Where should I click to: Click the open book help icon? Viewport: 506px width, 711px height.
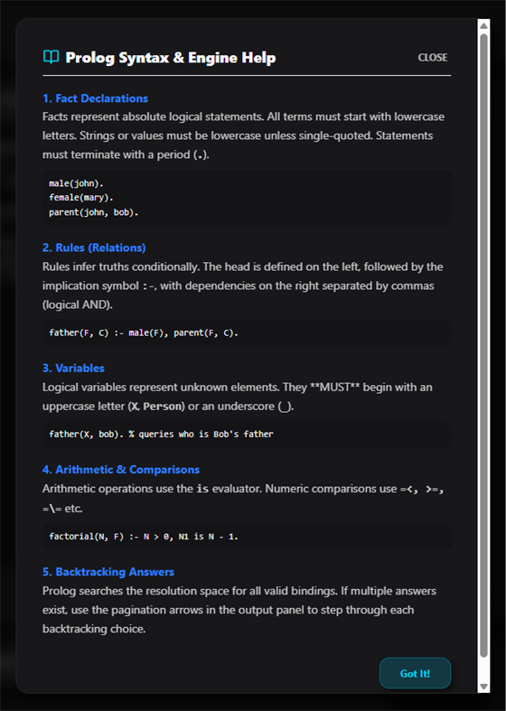coord(52,57)
